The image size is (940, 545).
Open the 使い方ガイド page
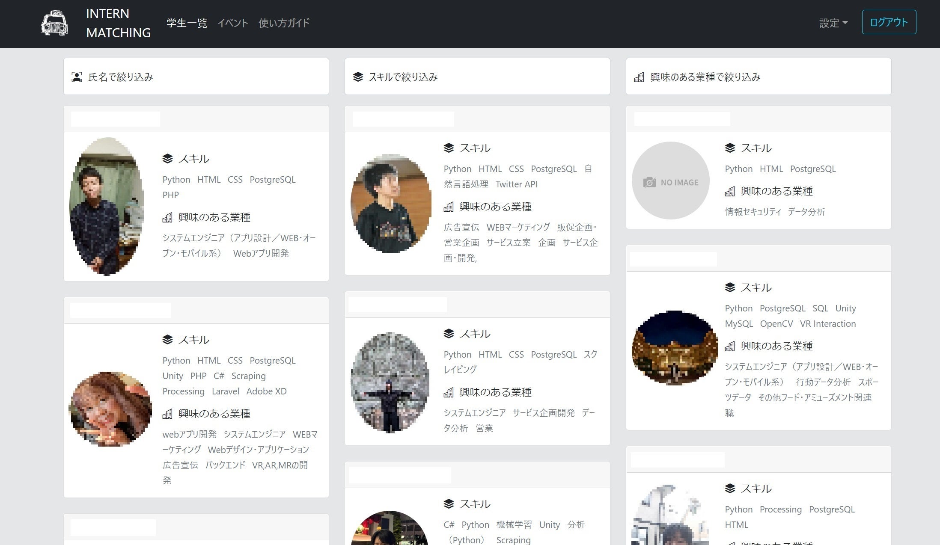(284, 23)
